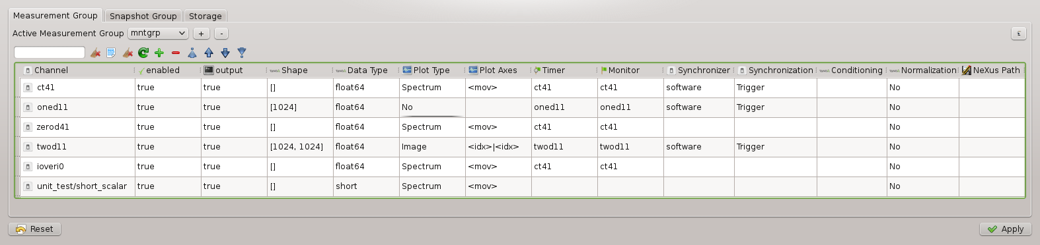Toggle enabled 'true' cell for ct41
Image resolution: width=1040 pixels, height=245 pixels.
pos(168,88)
